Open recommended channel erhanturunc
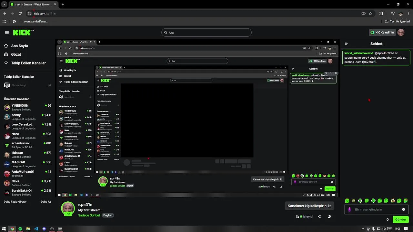This screenshot has width=413, height=232. pos(27,145)
